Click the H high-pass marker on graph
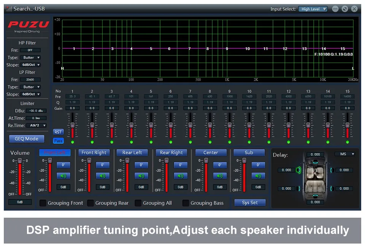 pyautogui.click(x=62, y=68)
